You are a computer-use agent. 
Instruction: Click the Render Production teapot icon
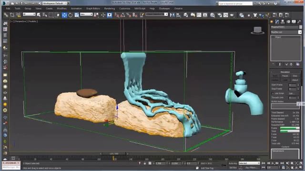232,15
